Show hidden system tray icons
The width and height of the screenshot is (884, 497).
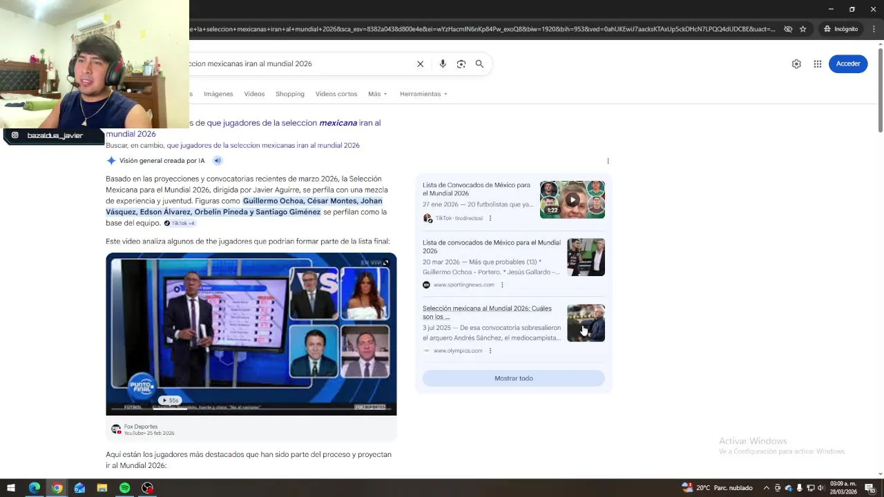click(766, 488)
